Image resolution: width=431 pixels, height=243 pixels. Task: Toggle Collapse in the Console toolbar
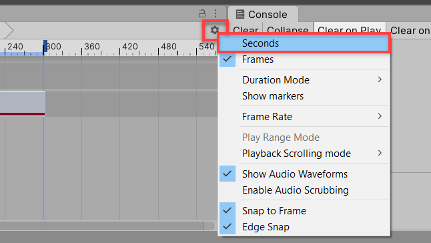pos(288,30)
